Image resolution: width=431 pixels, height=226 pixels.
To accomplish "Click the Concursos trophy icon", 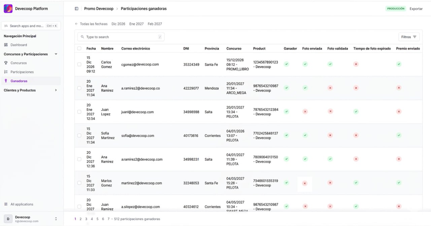I will [6, 63].
